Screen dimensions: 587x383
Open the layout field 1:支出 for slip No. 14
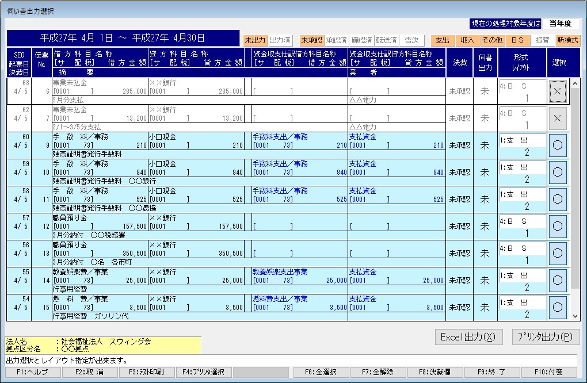click(521, 275)
